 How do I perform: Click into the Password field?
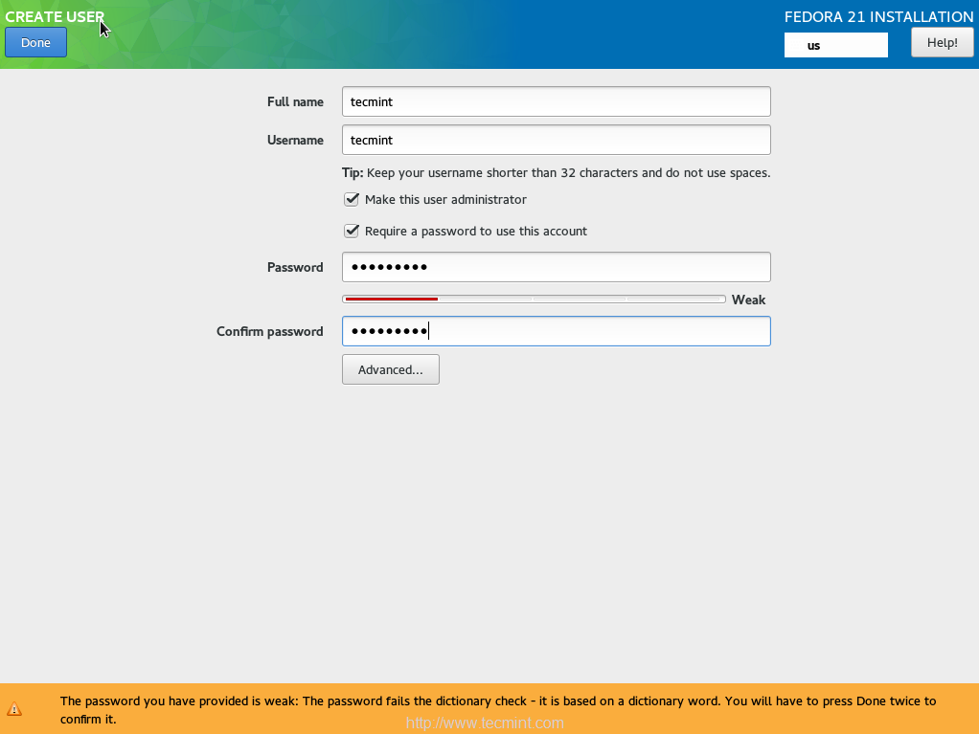click(556, 267)
